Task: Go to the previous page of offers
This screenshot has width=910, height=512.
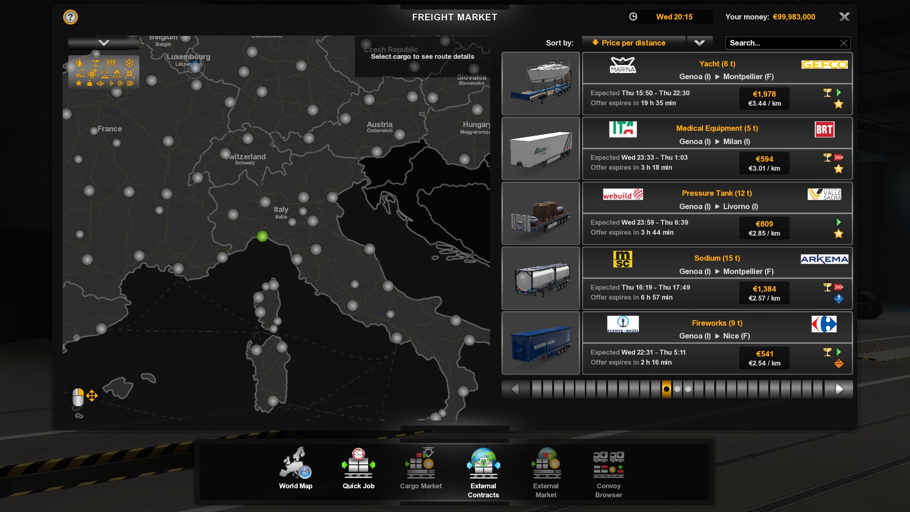Action: click(x=515, y=389)
